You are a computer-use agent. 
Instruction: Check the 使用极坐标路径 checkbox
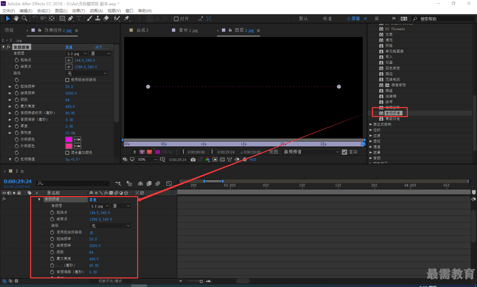[x=67, y=80]
